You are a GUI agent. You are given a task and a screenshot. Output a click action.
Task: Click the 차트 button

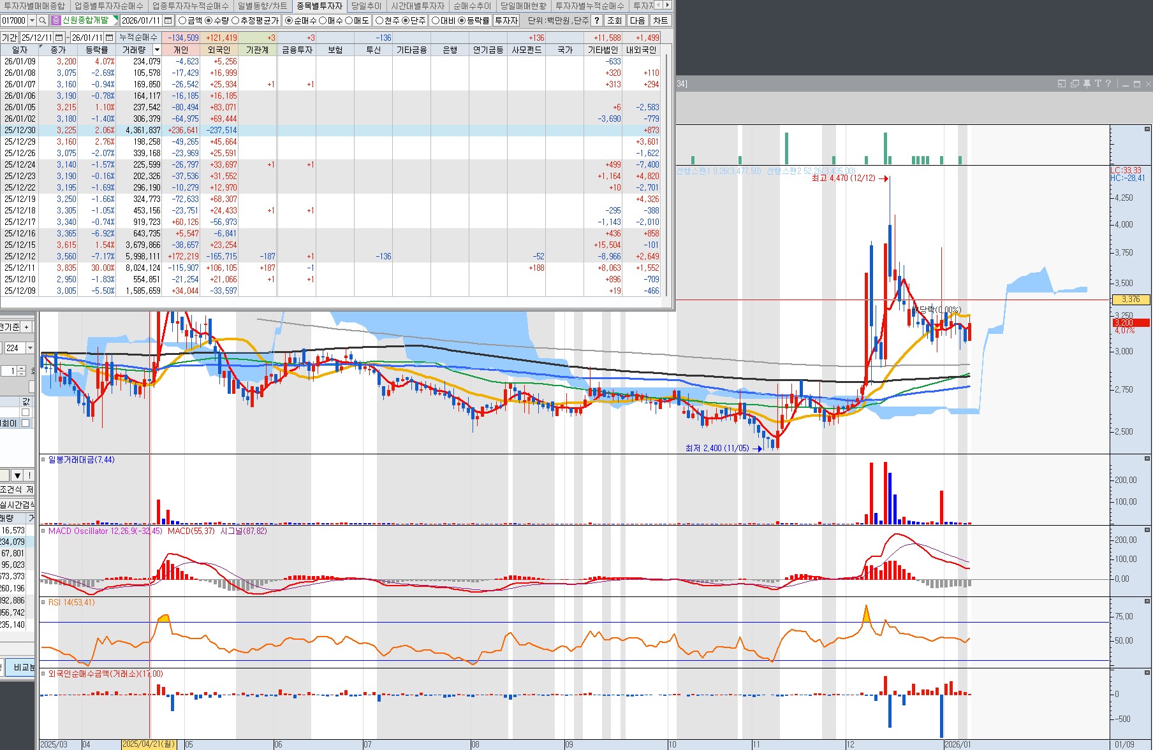click(x=660, y=20)
